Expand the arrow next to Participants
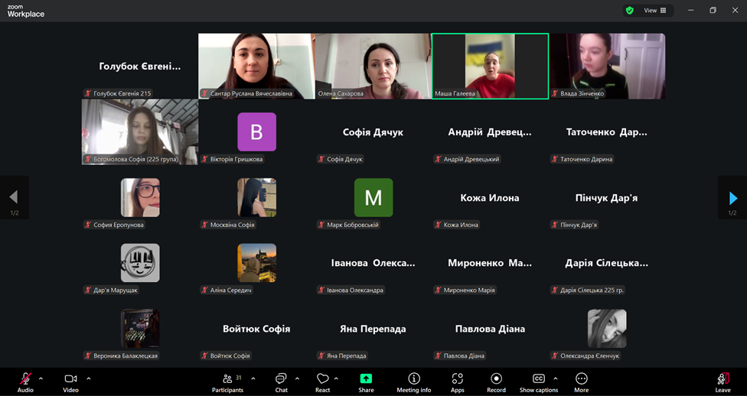 point(253,378)
